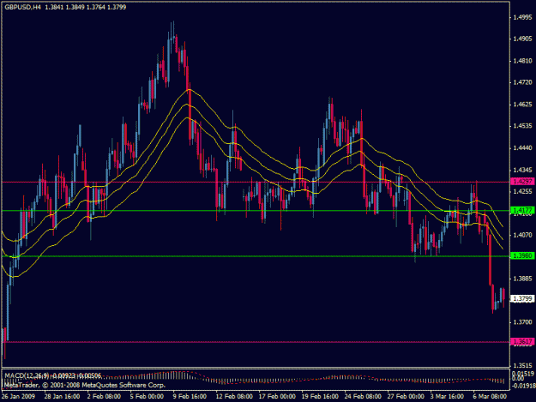536x402 pixels.
Task: Click the 6 Mar 08:00 time label
Action: click(x=490, y=397)
